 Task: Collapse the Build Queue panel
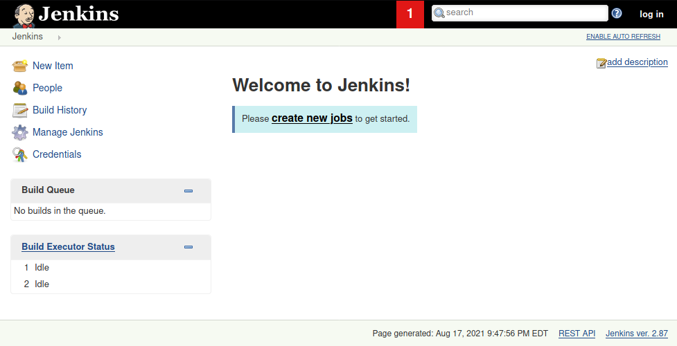(188, 191)
